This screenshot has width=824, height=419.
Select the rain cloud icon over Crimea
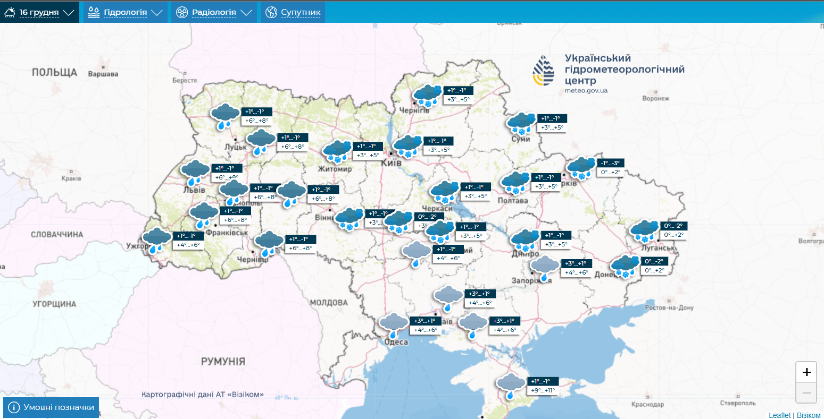point(511,386)
